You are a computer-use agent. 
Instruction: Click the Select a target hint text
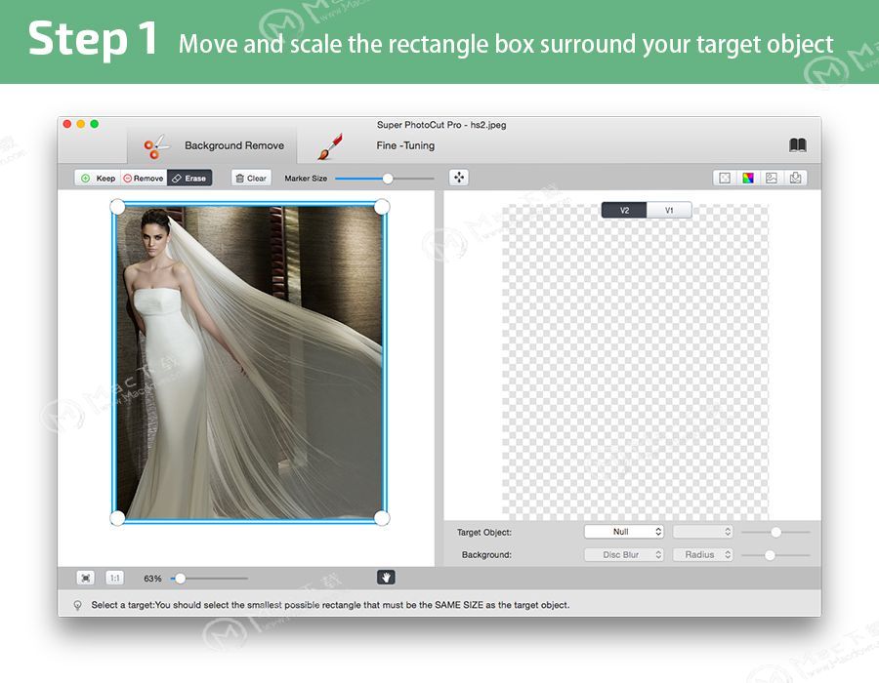(x=330, y=605)
